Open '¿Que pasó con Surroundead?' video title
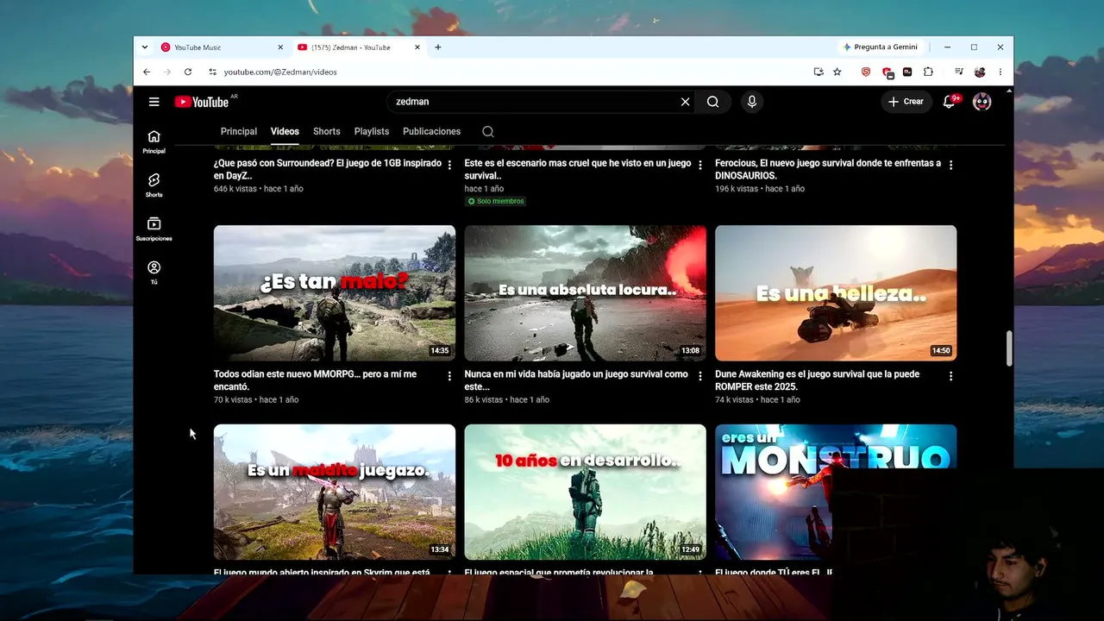Viewport: 1104px width, 621px height. [328, 169]
